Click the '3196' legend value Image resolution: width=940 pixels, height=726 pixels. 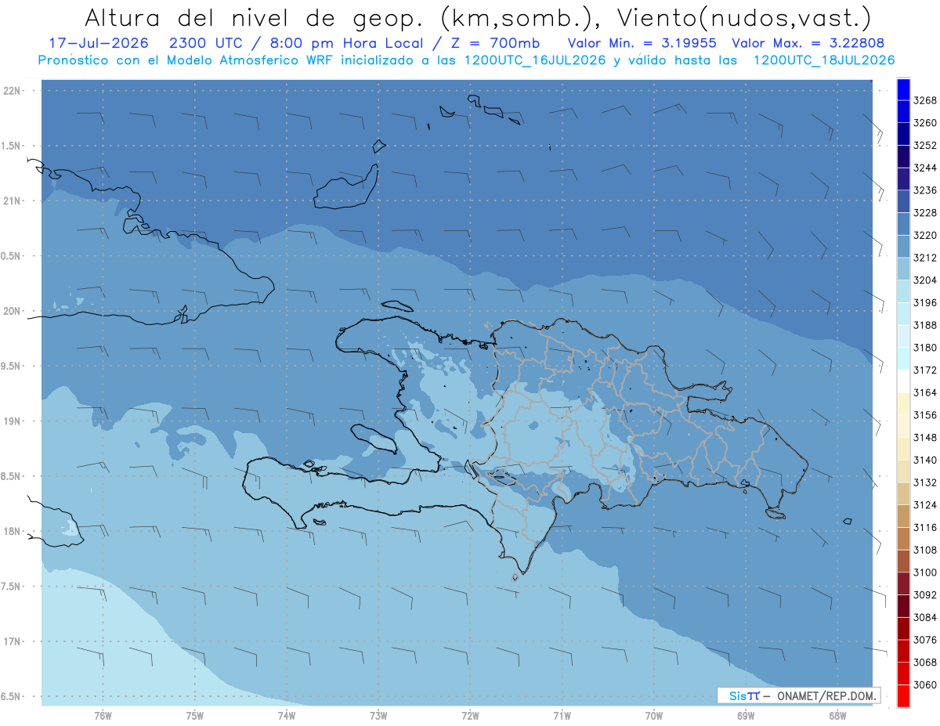coord(925,303)
